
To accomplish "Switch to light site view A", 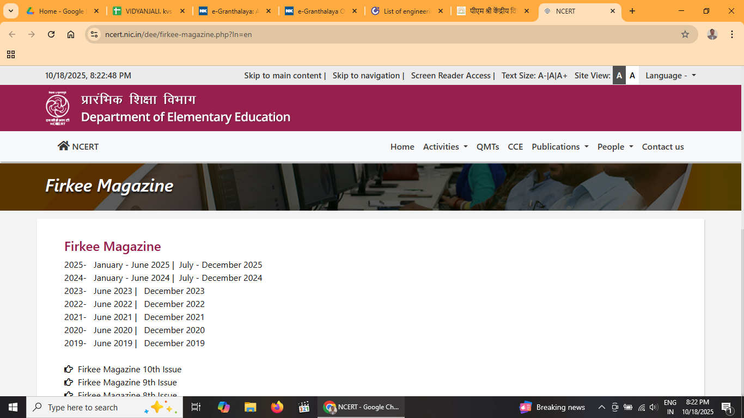I will point(632,76).
